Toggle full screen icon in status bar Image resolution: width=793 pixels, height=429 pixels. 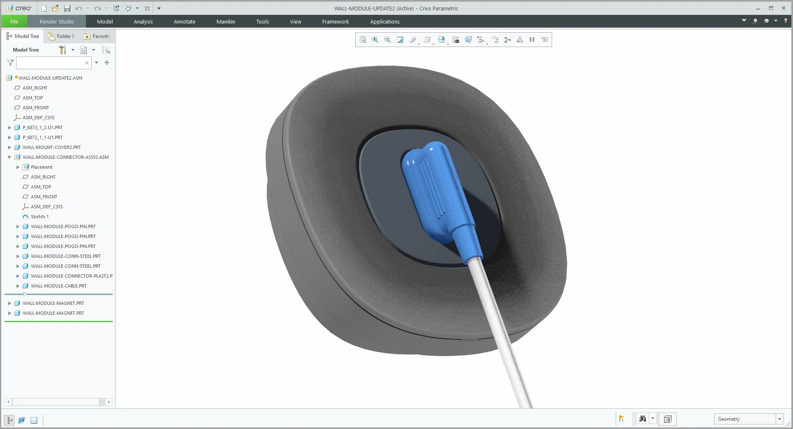(x=34, y=420)
